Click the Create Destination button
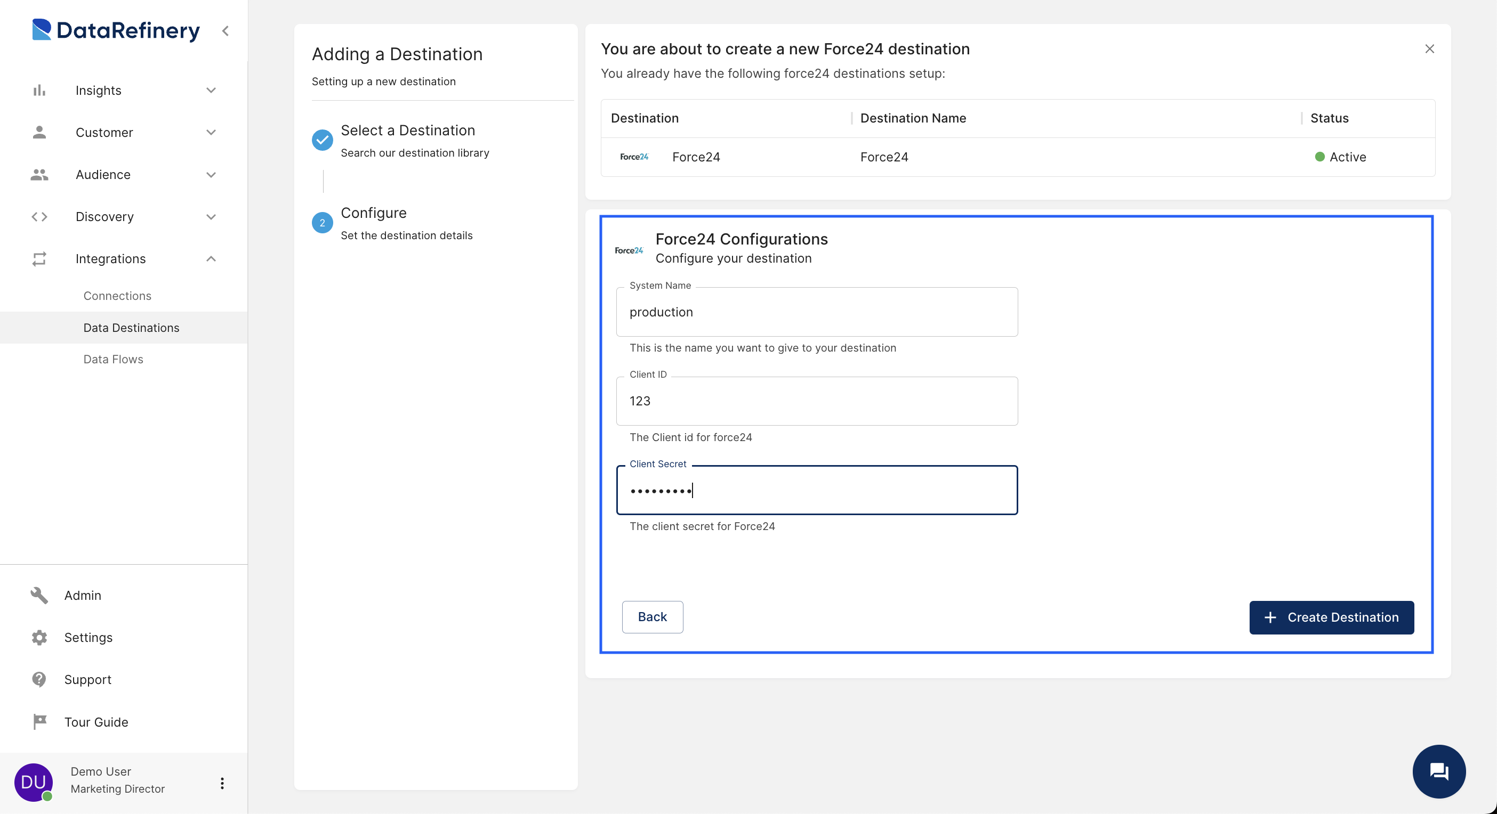 pos(1331,617)
